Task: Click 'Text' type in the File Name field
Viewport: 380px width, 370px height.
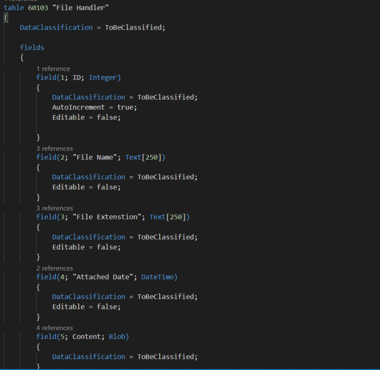Action: [133, 157]
